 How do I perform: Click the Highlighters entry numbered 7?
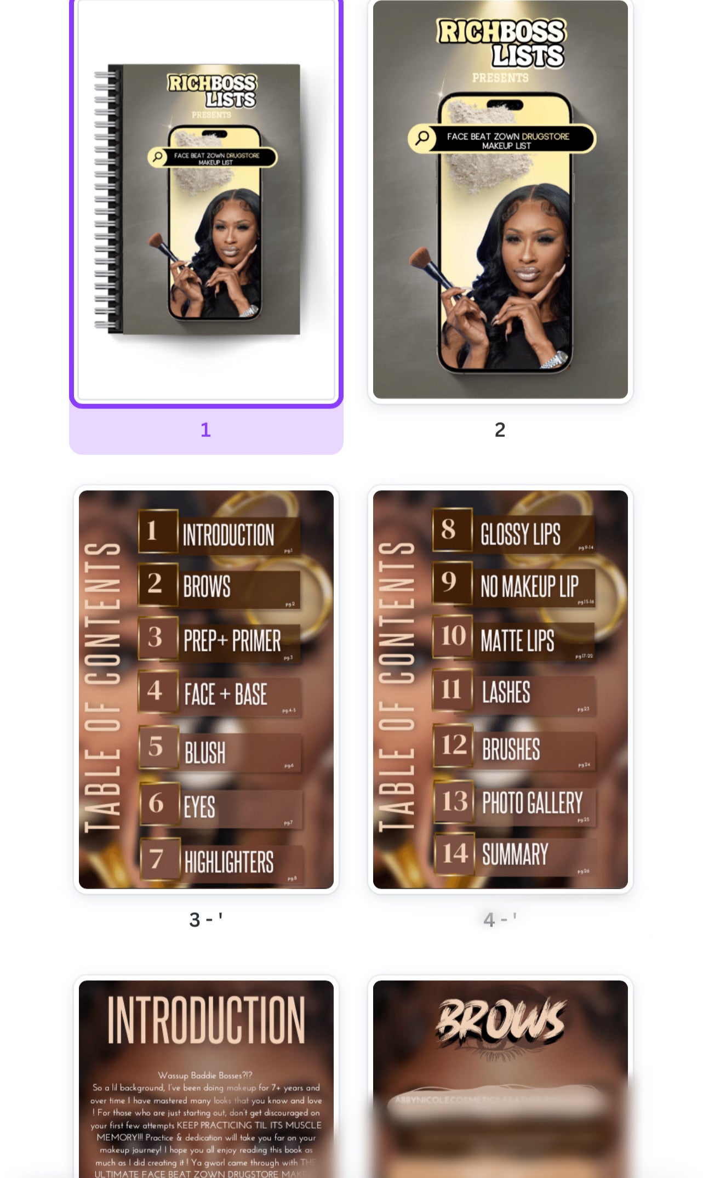[x=221, y=861]
